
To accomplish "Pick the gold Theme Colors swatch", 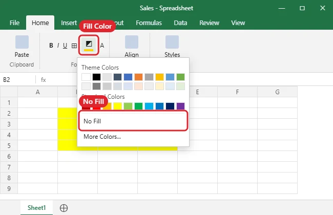I will [x=159, y=77].
